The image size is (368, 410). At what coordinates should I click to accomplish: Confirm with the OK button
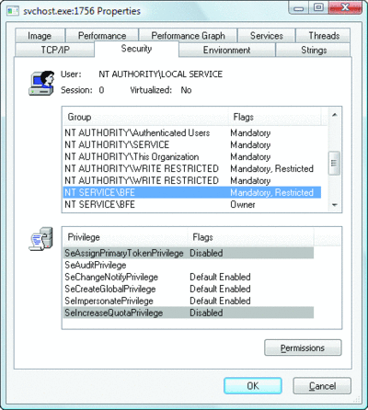(x=253, y=386)
